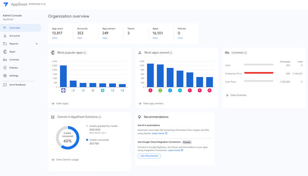The image size is (308, 176).
Task: Click the green owner avatar
Action: tap(160, 90)
